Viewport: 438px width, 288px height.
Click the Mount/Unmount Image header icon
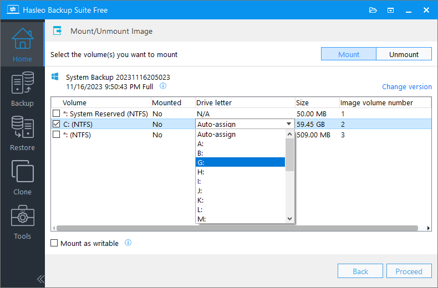click(58, 30)
